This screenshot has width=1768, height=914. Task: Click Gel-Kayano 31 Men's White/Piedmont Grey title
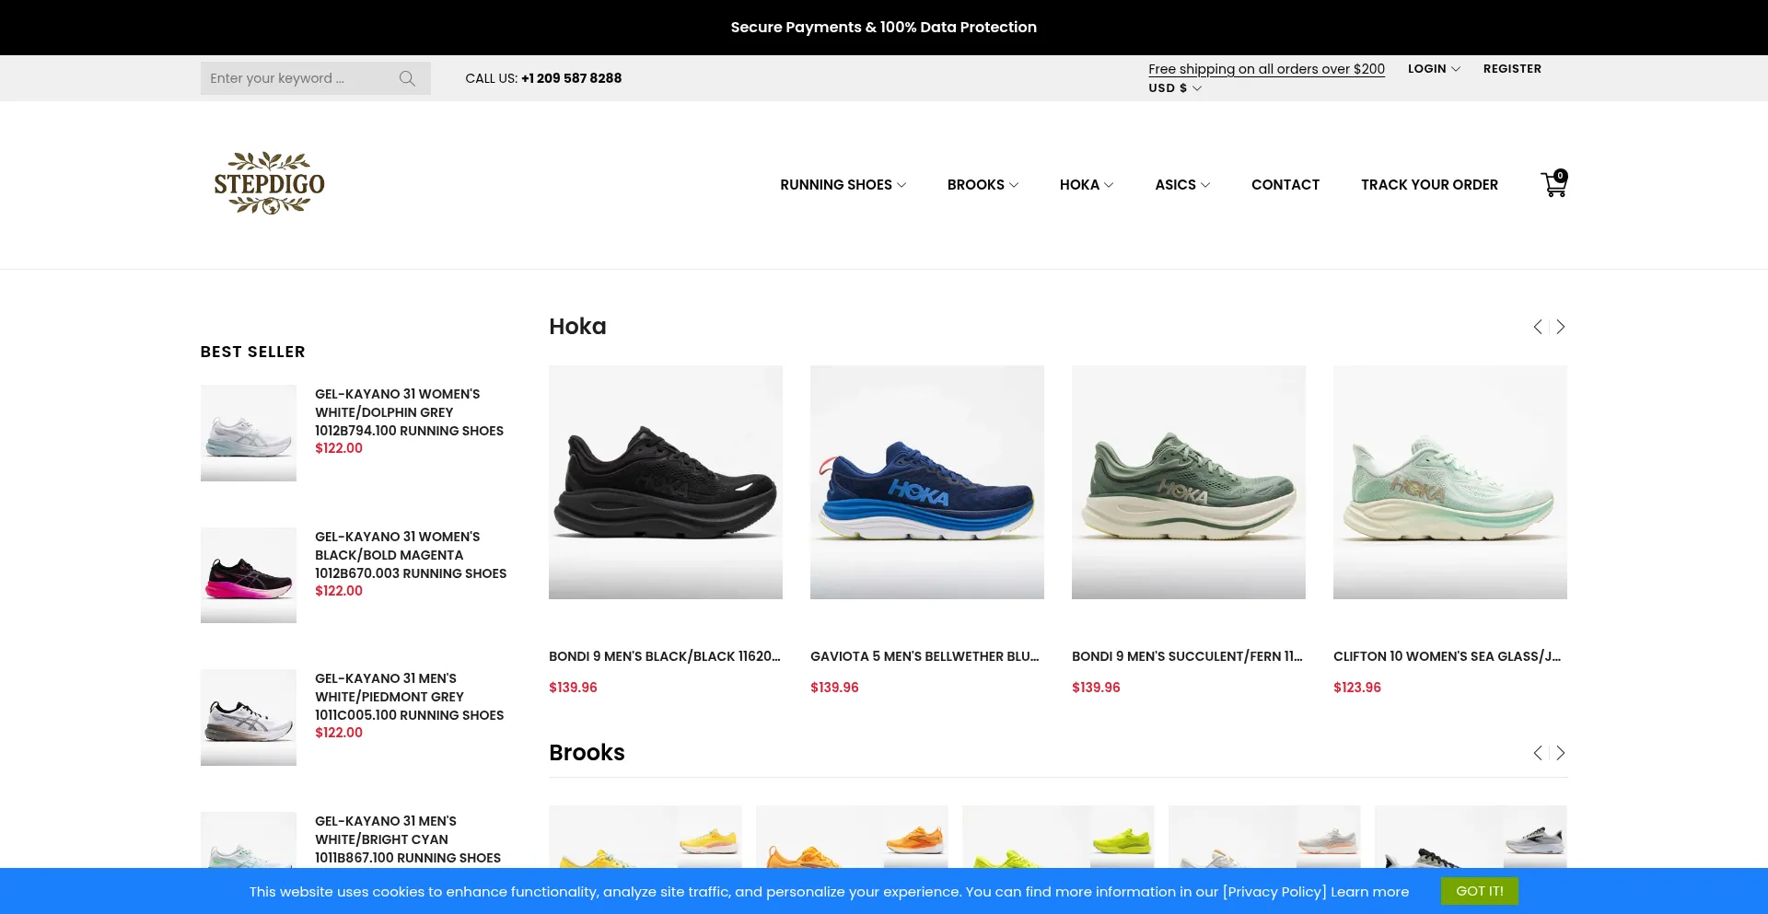point(409,697)
